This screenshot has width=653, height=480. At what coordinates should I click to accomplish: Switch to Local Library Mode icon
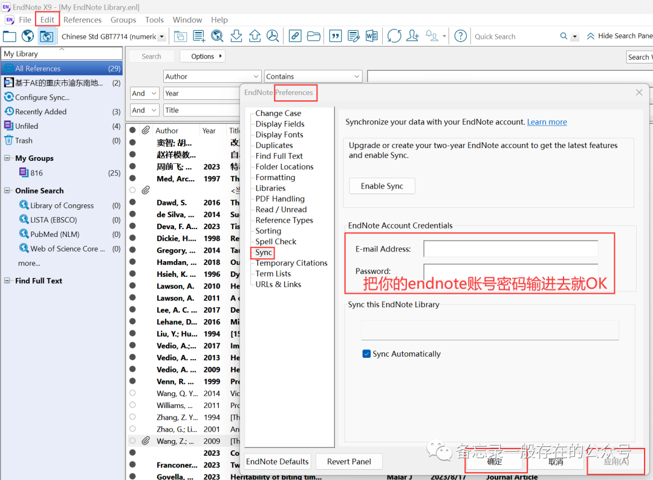click(x=10, y=36)
